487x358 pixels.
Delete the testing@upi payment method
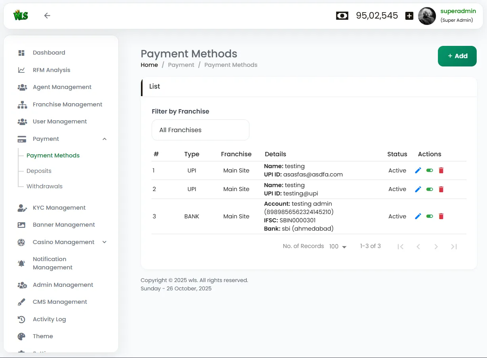click(x=441, y=189)
